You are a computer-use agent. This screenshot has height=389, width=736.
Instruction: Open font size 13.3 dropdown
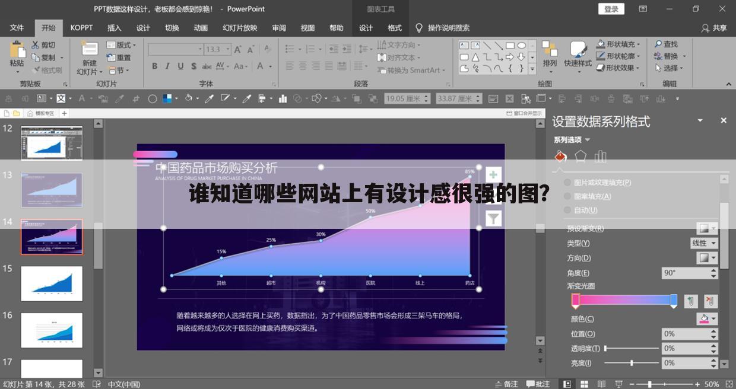pyautogui.click(x=228, y=49)
